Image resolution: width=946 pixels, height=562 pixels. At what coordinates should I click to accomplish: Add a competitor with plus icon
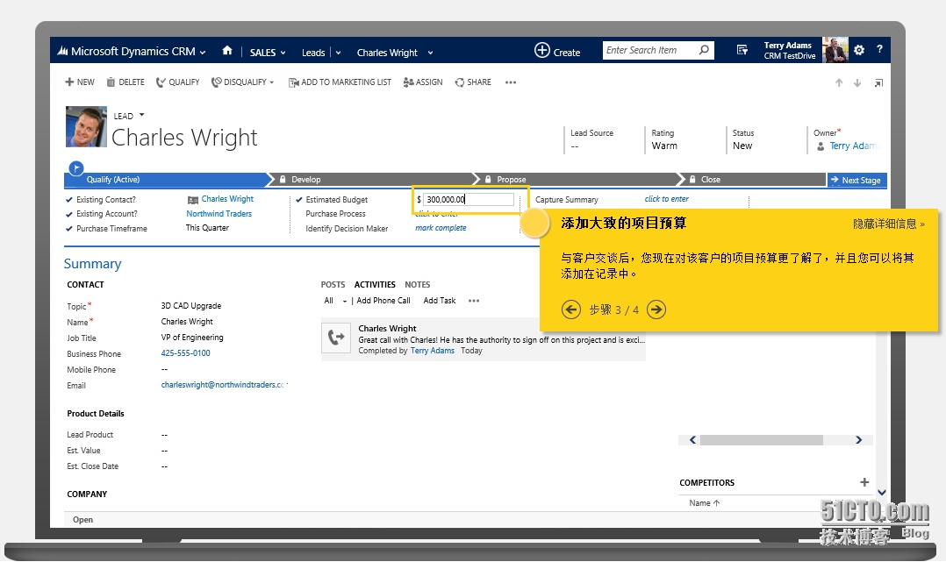click(864, 482)
